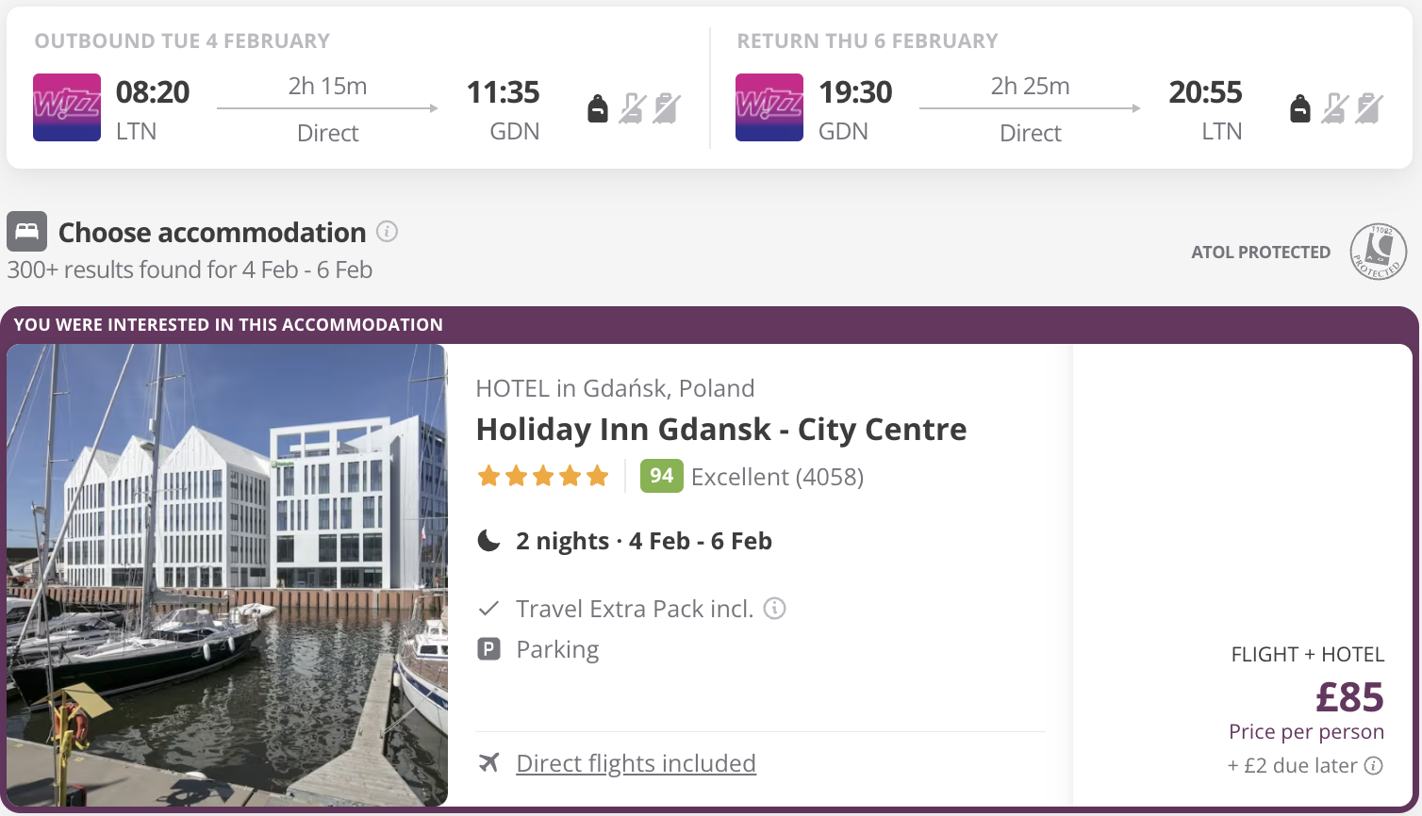Open Travel Extra Pack info icon
The width and height of the screenshot is (1422, 816).
click(x=774, y=609)
